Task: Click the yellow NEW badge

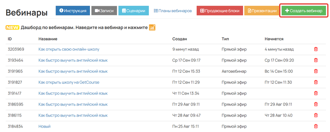Action: (x=12, y=28)
